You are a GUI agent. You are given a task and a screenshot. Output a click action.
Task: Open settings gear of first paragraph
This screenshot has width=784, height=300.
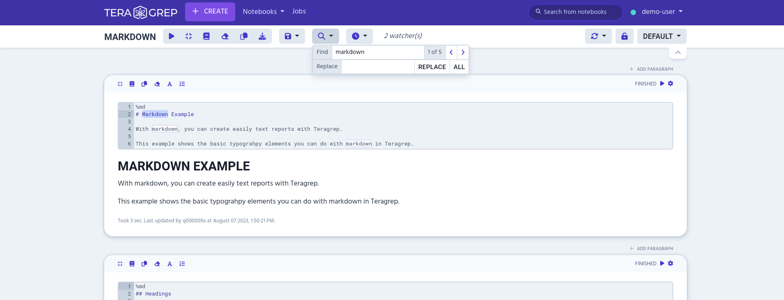pos(670,83)
